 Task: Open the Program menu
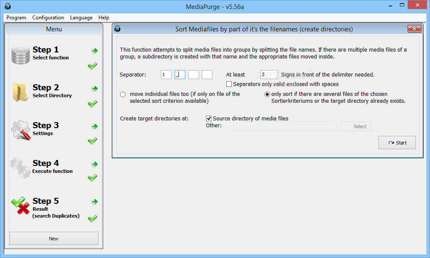(16, 18)
